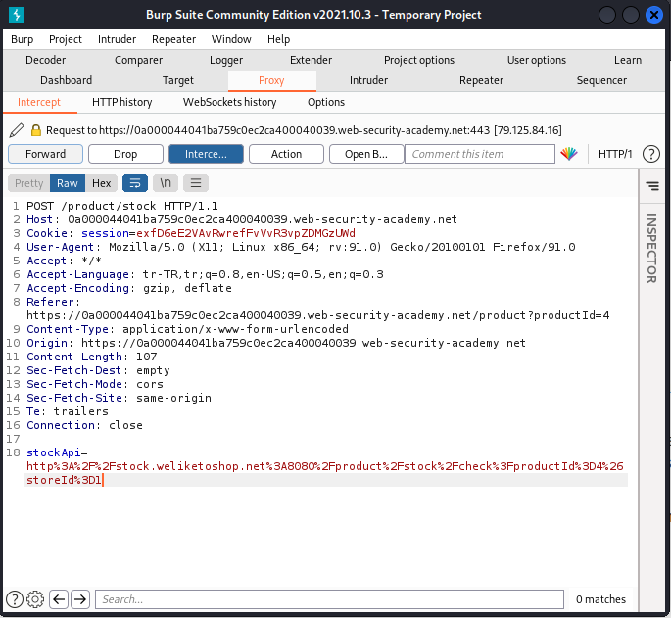Switch to the Decoder tab
Viewport: 671px width, 618px height.
(45, 60)
